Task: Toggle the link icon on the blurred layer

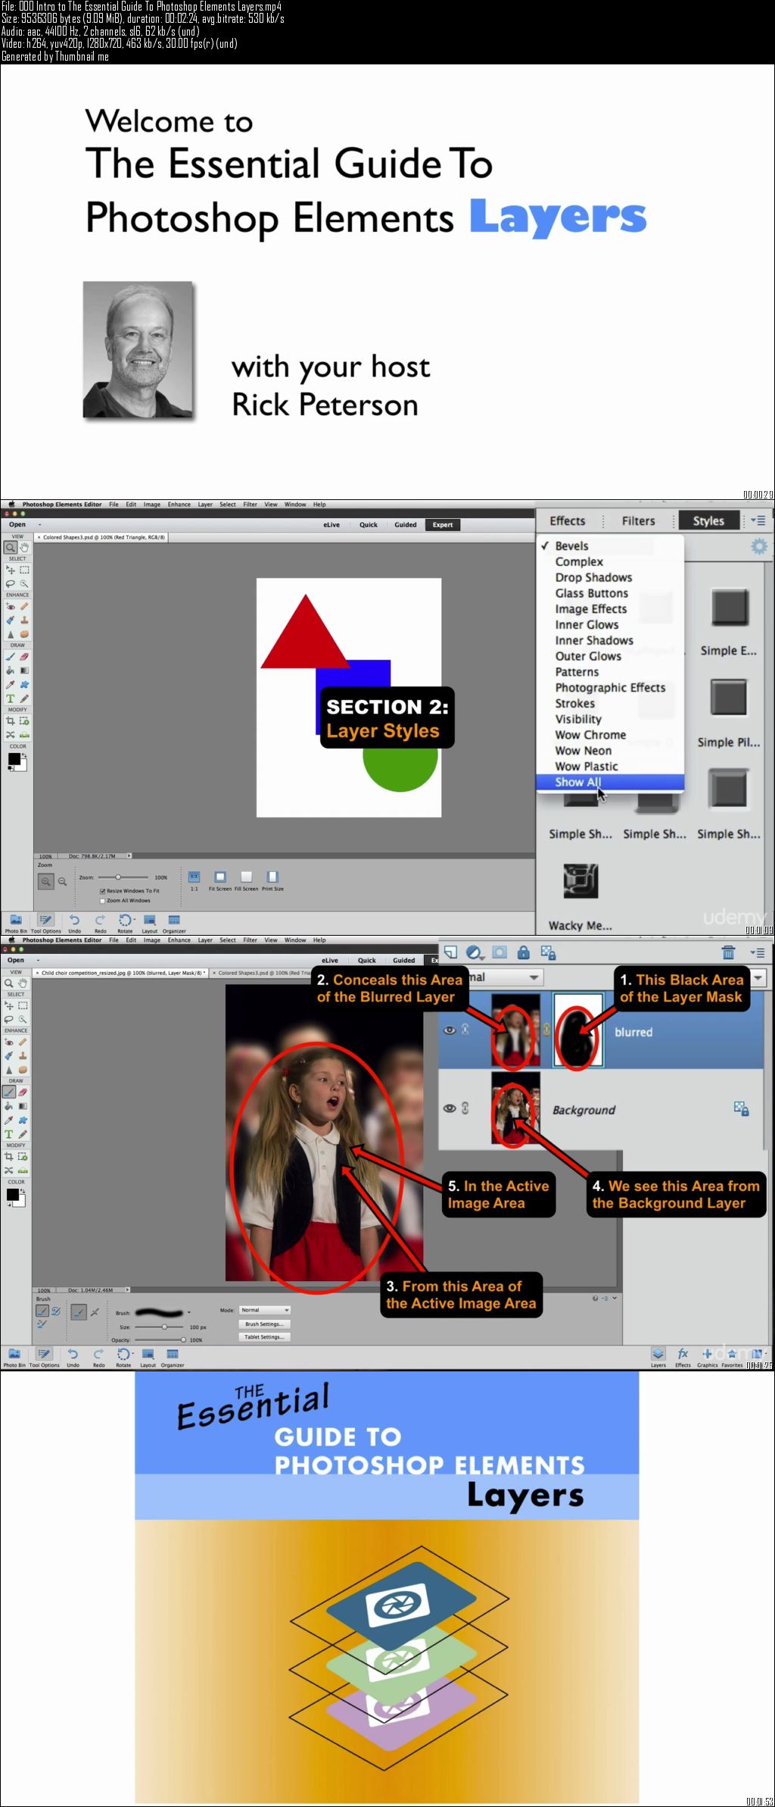Action: (465, 1030)
